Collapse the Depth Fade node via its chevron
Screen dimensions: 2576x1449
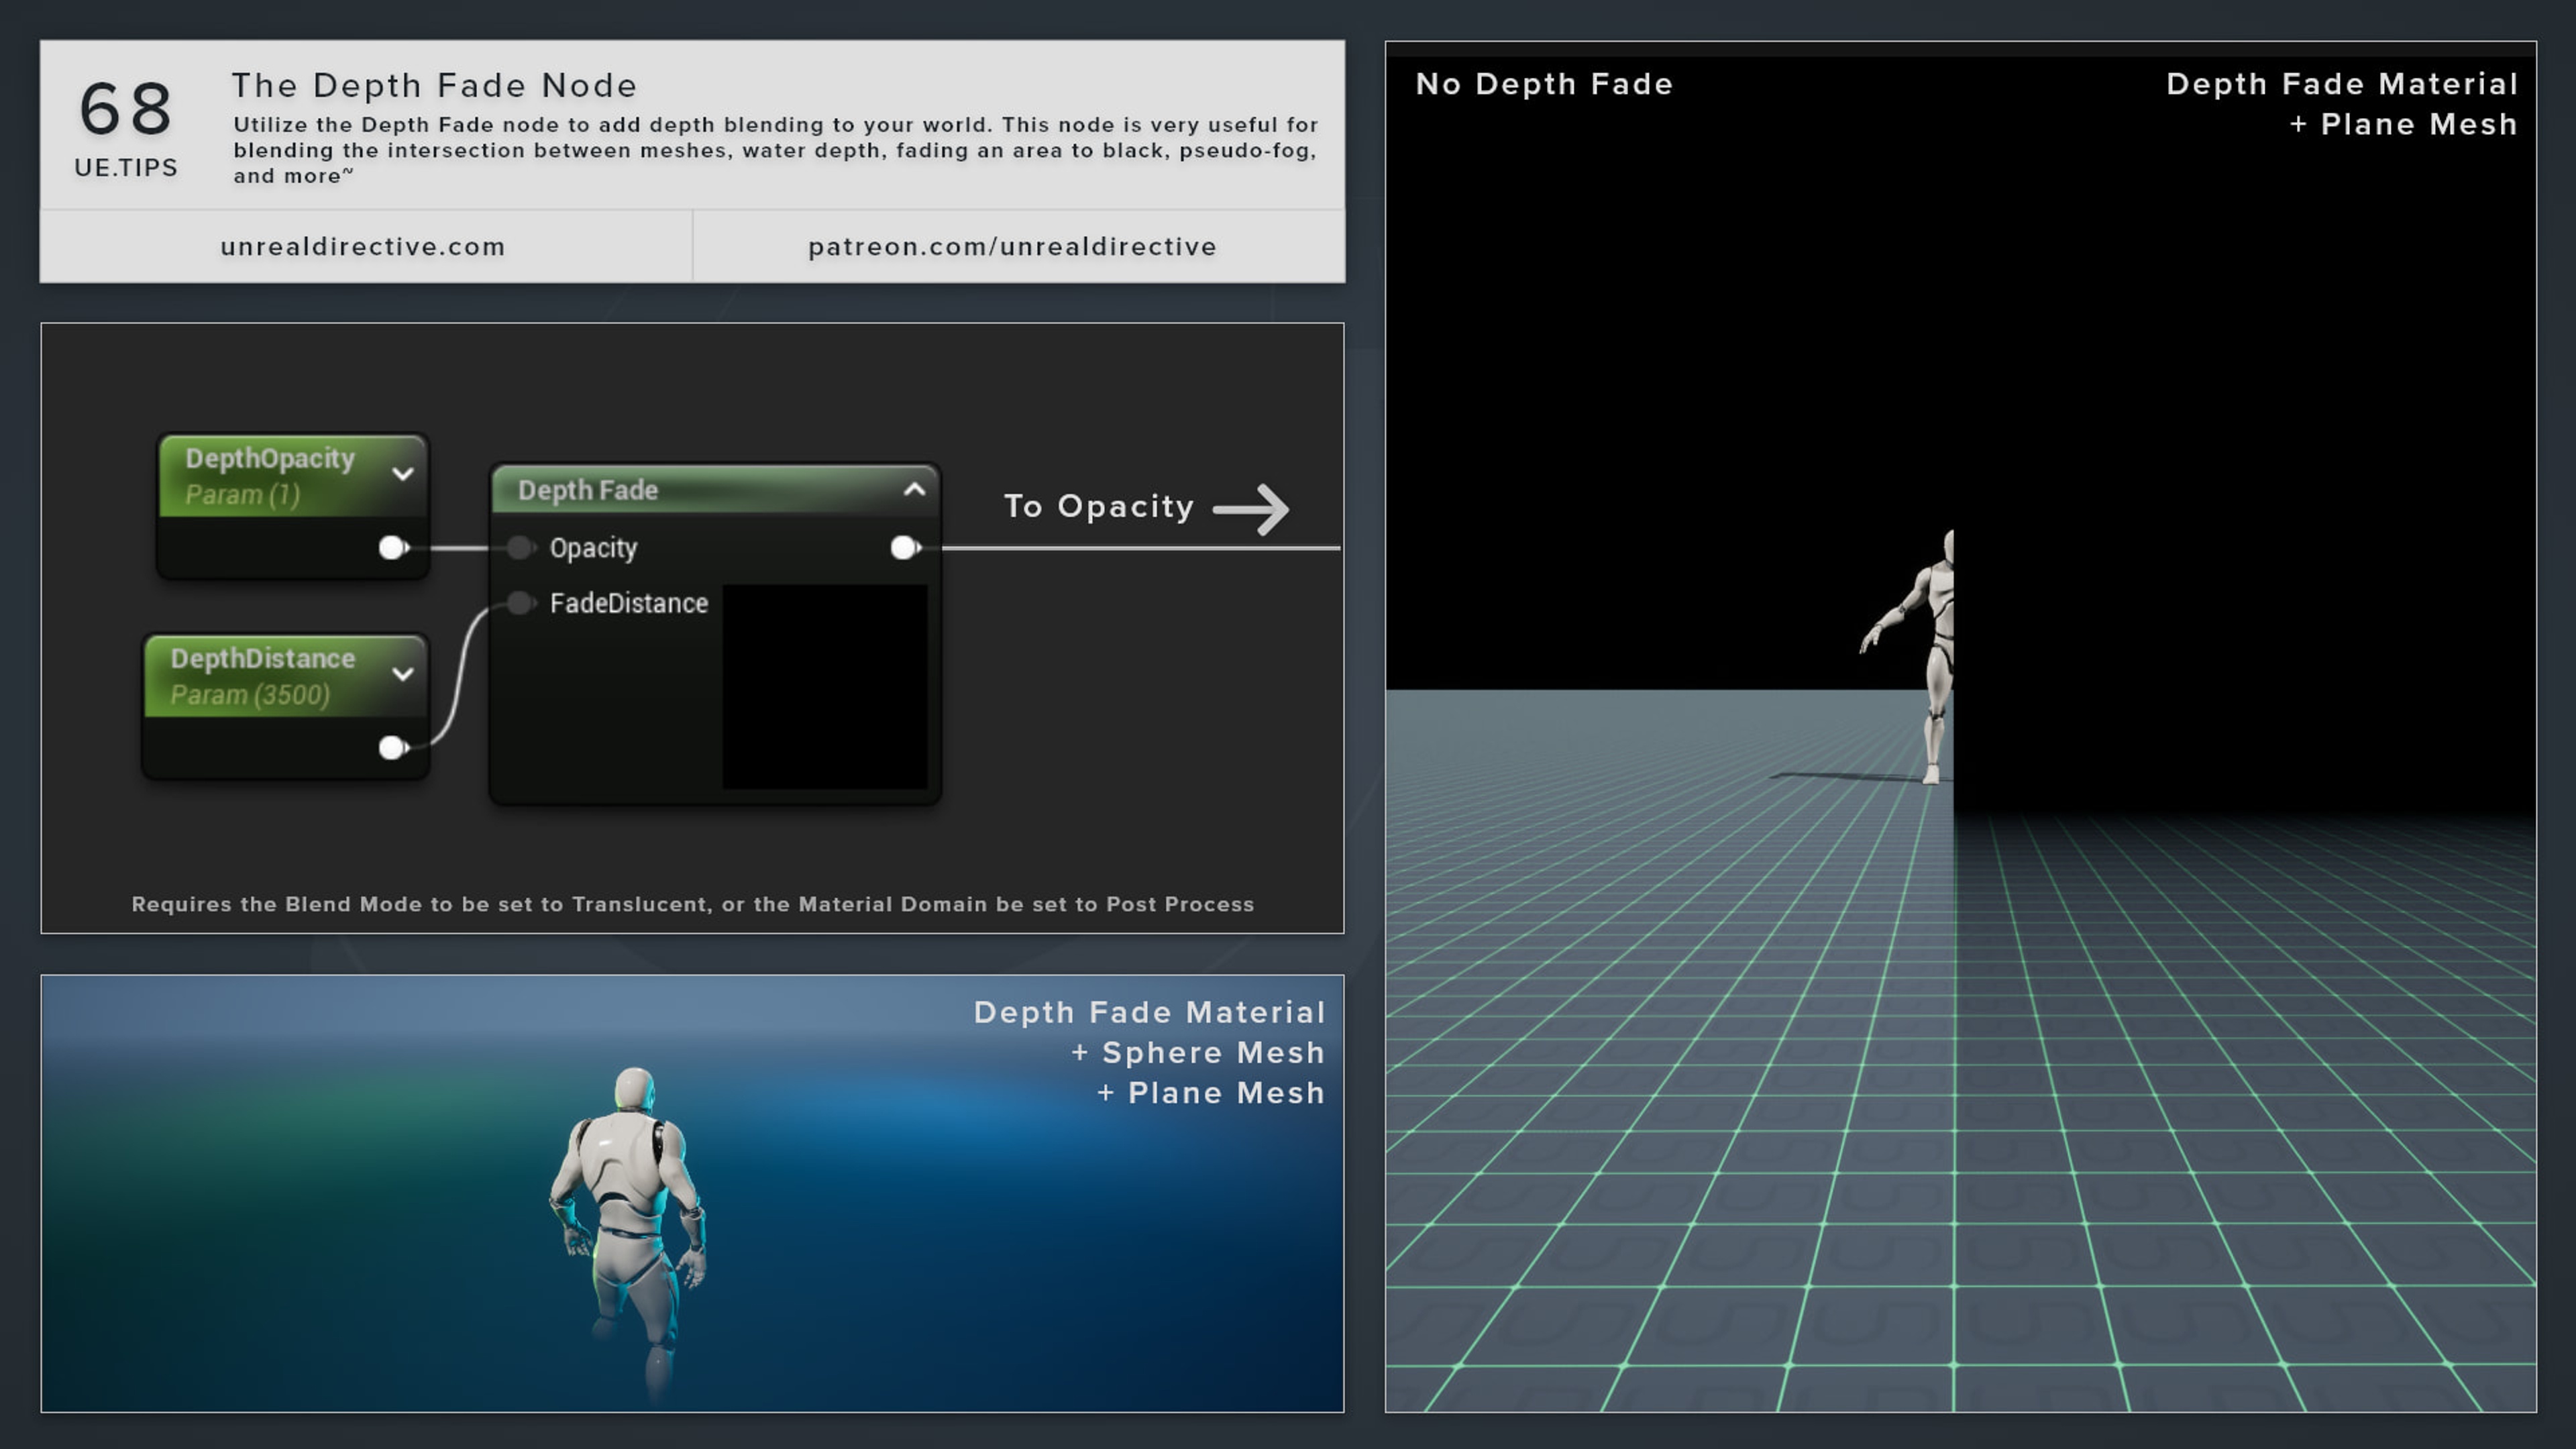[913, 490]
